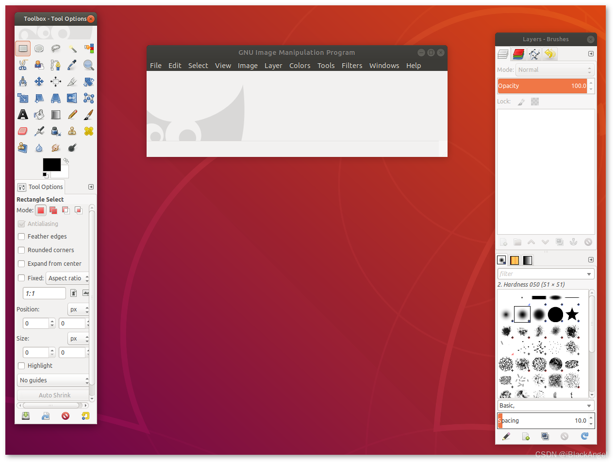The width and height of the screenshot is (615, 464).
Task: Open the Aspect ratio dropdown
Action: coord(68,278)
